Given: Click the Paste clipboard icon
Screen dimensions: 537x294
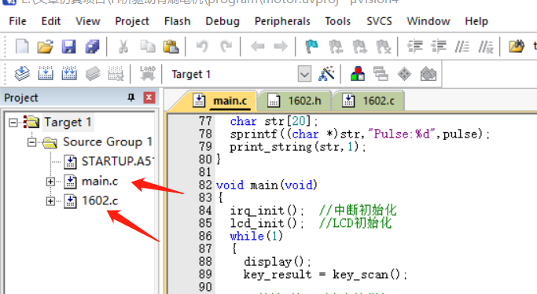Looking at the screenshot, I should click(171, 46).
